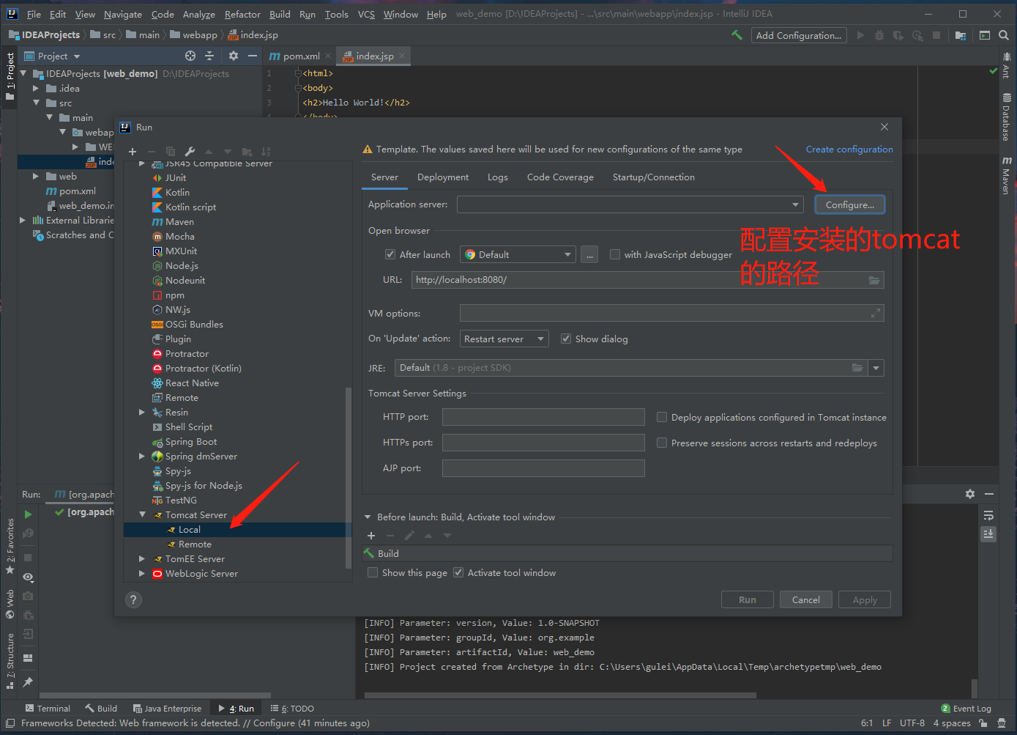The image size is (1017, 735).
Task: Collapse the Tomcat Server tree node
Action: [142, 515]
